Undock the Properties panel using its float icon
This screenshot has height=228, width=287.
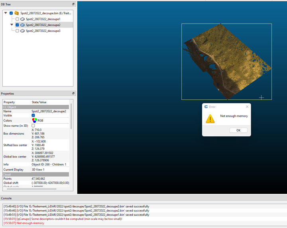(x=73, y=94)
